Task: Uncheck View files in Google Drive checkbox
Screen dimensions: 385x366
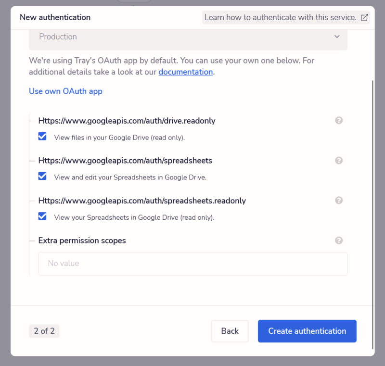Action: [x=42, y=137]
